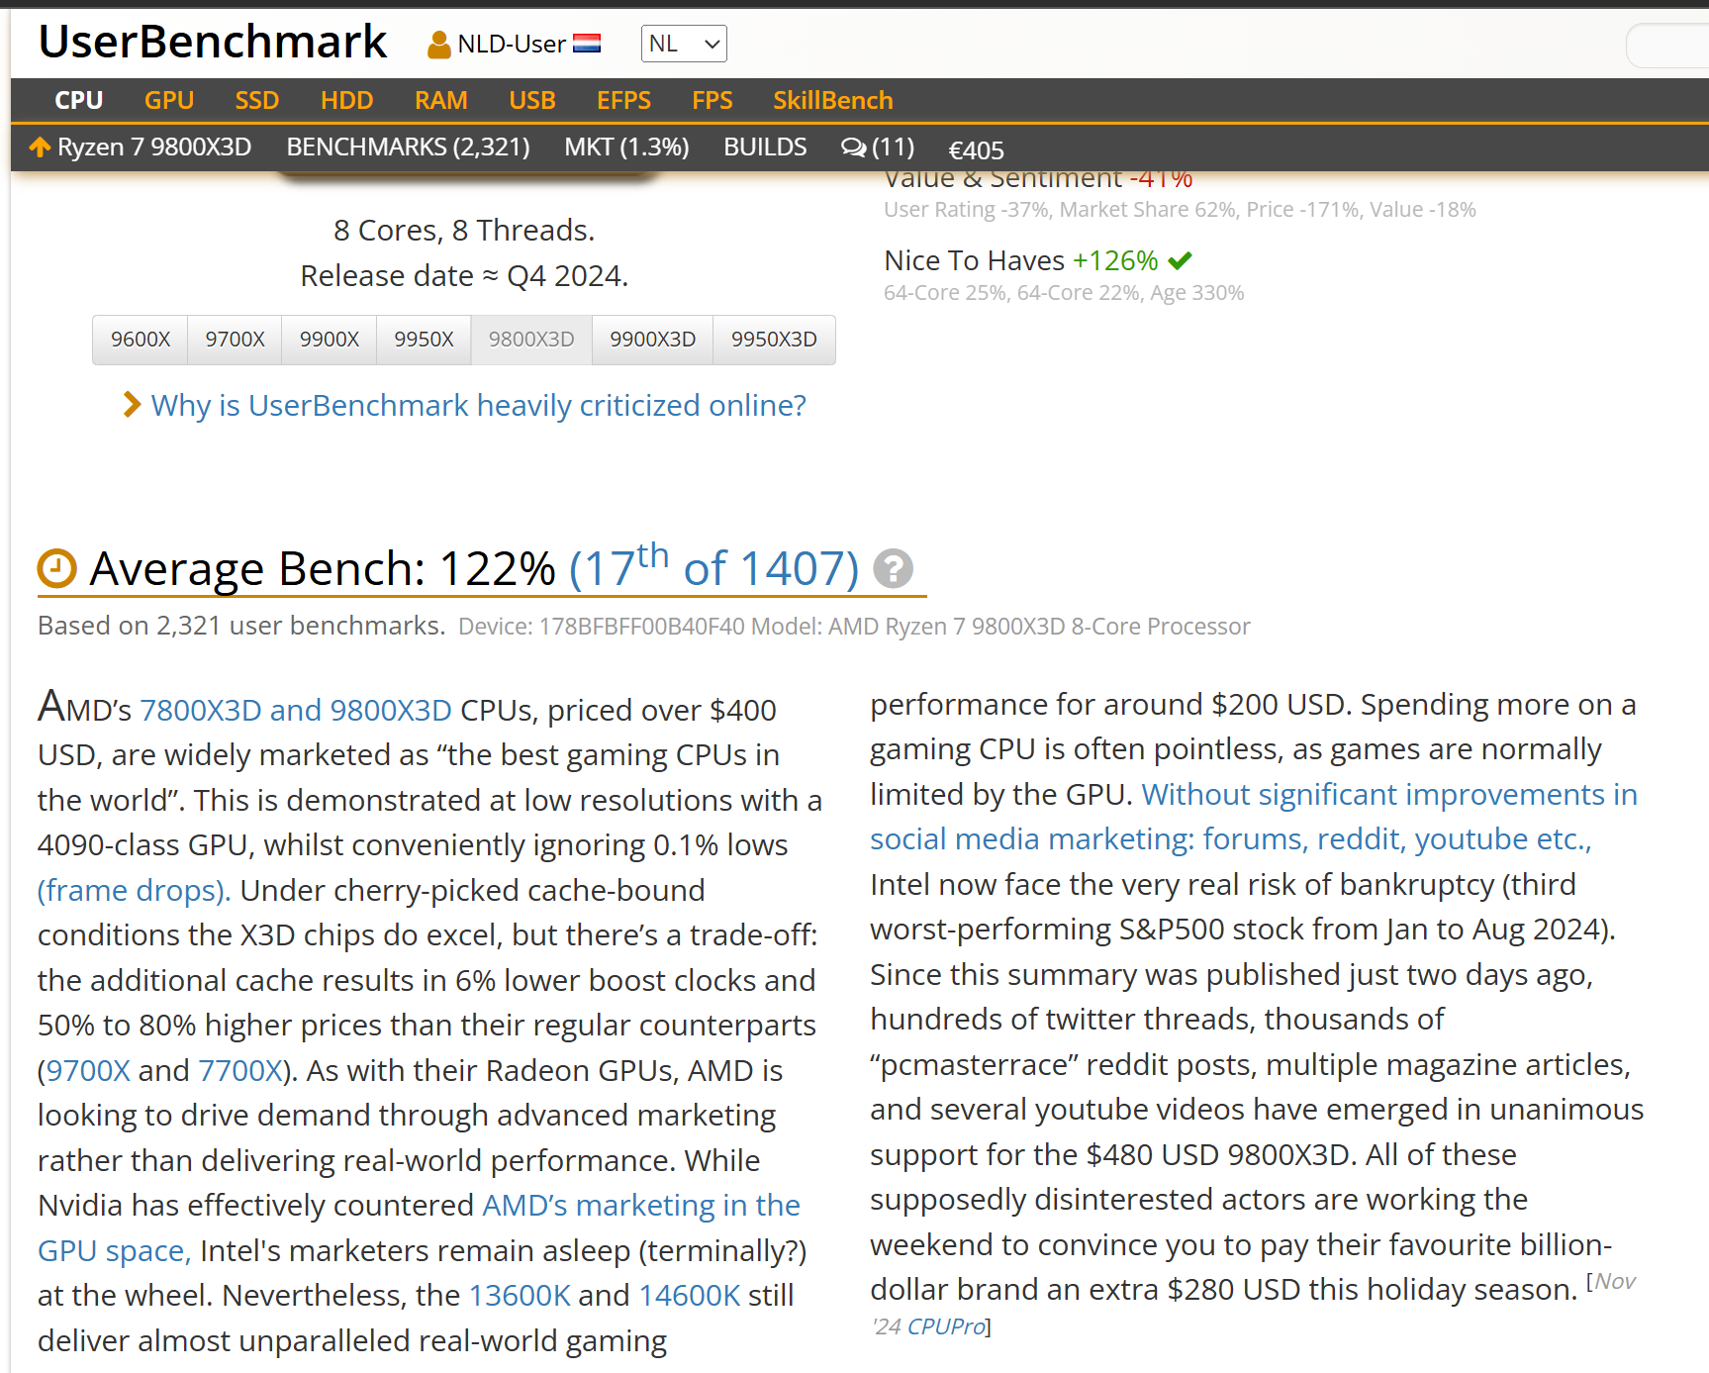Click the Value & Sentiment heading
The height and width of the screenshot is (1373, 1709).
click(x=1038, y=180)
